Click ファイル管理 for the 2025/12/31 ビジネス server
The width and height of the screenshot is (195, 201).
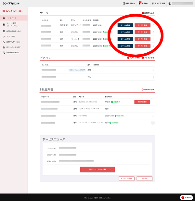(125, 32)
